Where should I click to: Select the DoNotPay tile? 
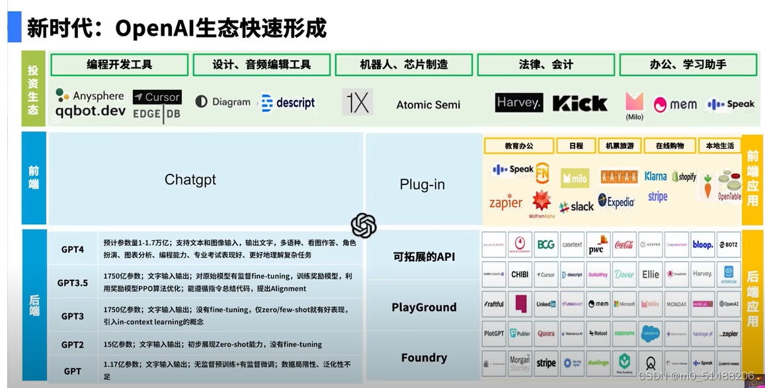pos(598,274)
